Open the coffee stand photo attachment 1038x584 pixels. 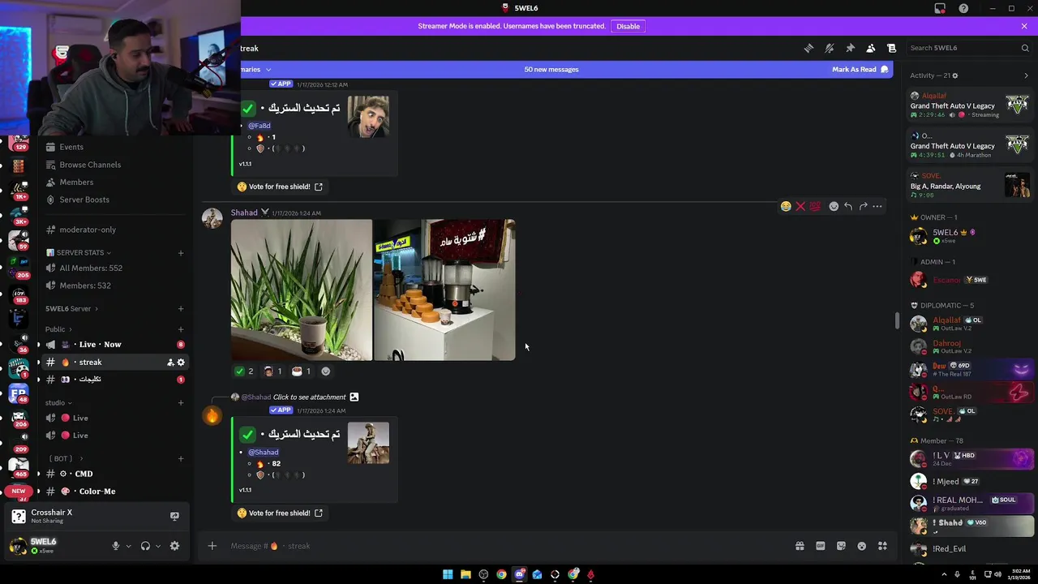tap(444, 290)
